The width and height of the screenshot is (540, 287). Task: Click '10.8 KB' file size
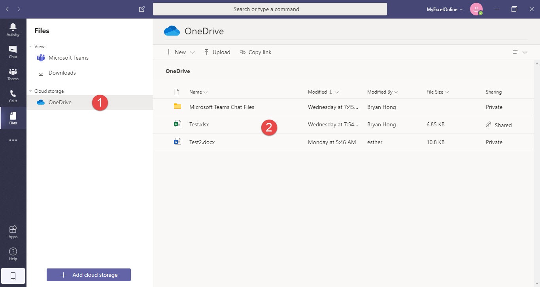(x=436, y=142)
